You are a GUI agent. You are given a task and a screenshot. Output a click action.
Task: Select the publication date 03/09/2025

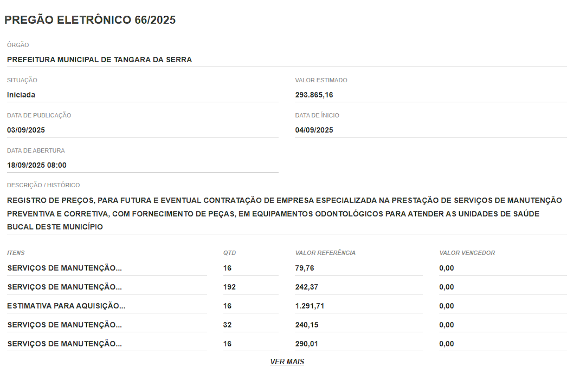click(x=25, y=130)
